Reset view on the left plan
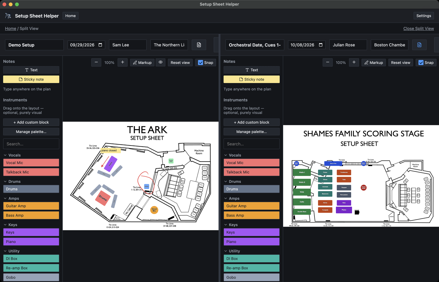Image resolution: width=439 pixels, height=282 pixels. tap(180, 62)
